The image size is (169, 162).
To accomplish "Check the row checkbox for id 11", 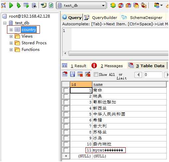I will click(66, 150).
